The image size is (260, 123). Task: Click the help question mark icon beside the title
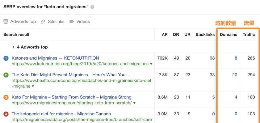(92, 7)
